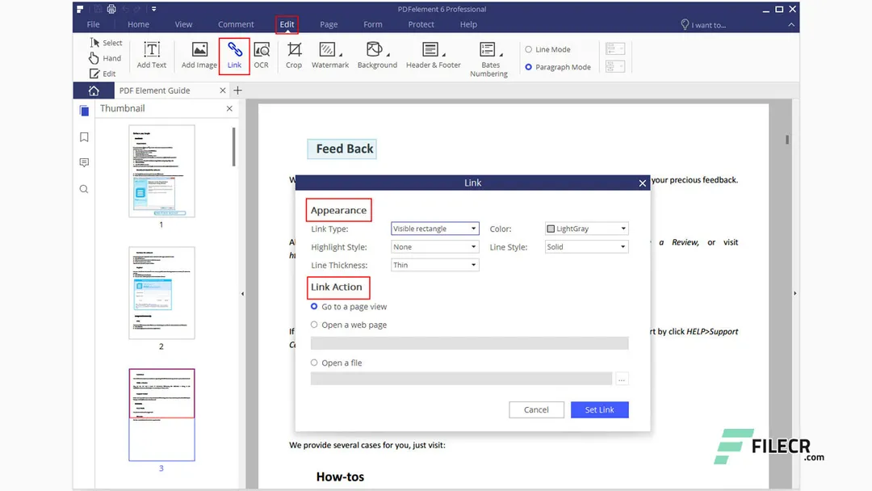Open the Comments panel icon
This screenshot has height=491, width=872.
click(84, 162)
